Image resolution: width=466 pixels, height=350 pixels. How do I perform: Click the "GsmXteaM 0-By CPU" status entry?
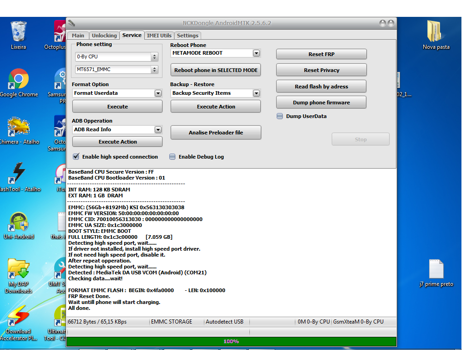[x=359, y=322]
